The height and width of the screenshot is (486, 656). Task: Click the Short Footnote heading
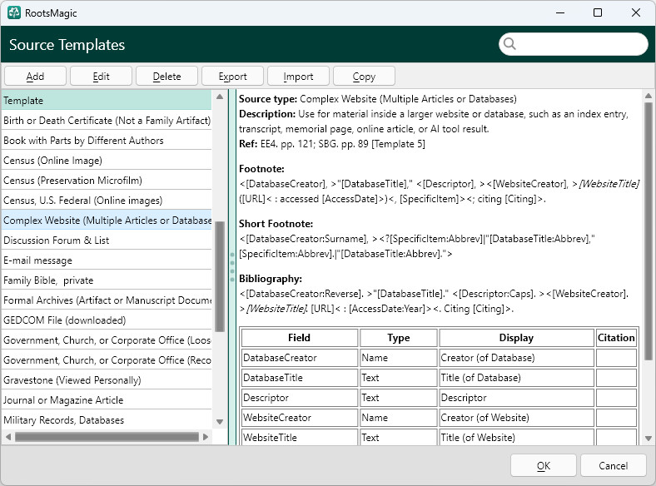point(276,223)
